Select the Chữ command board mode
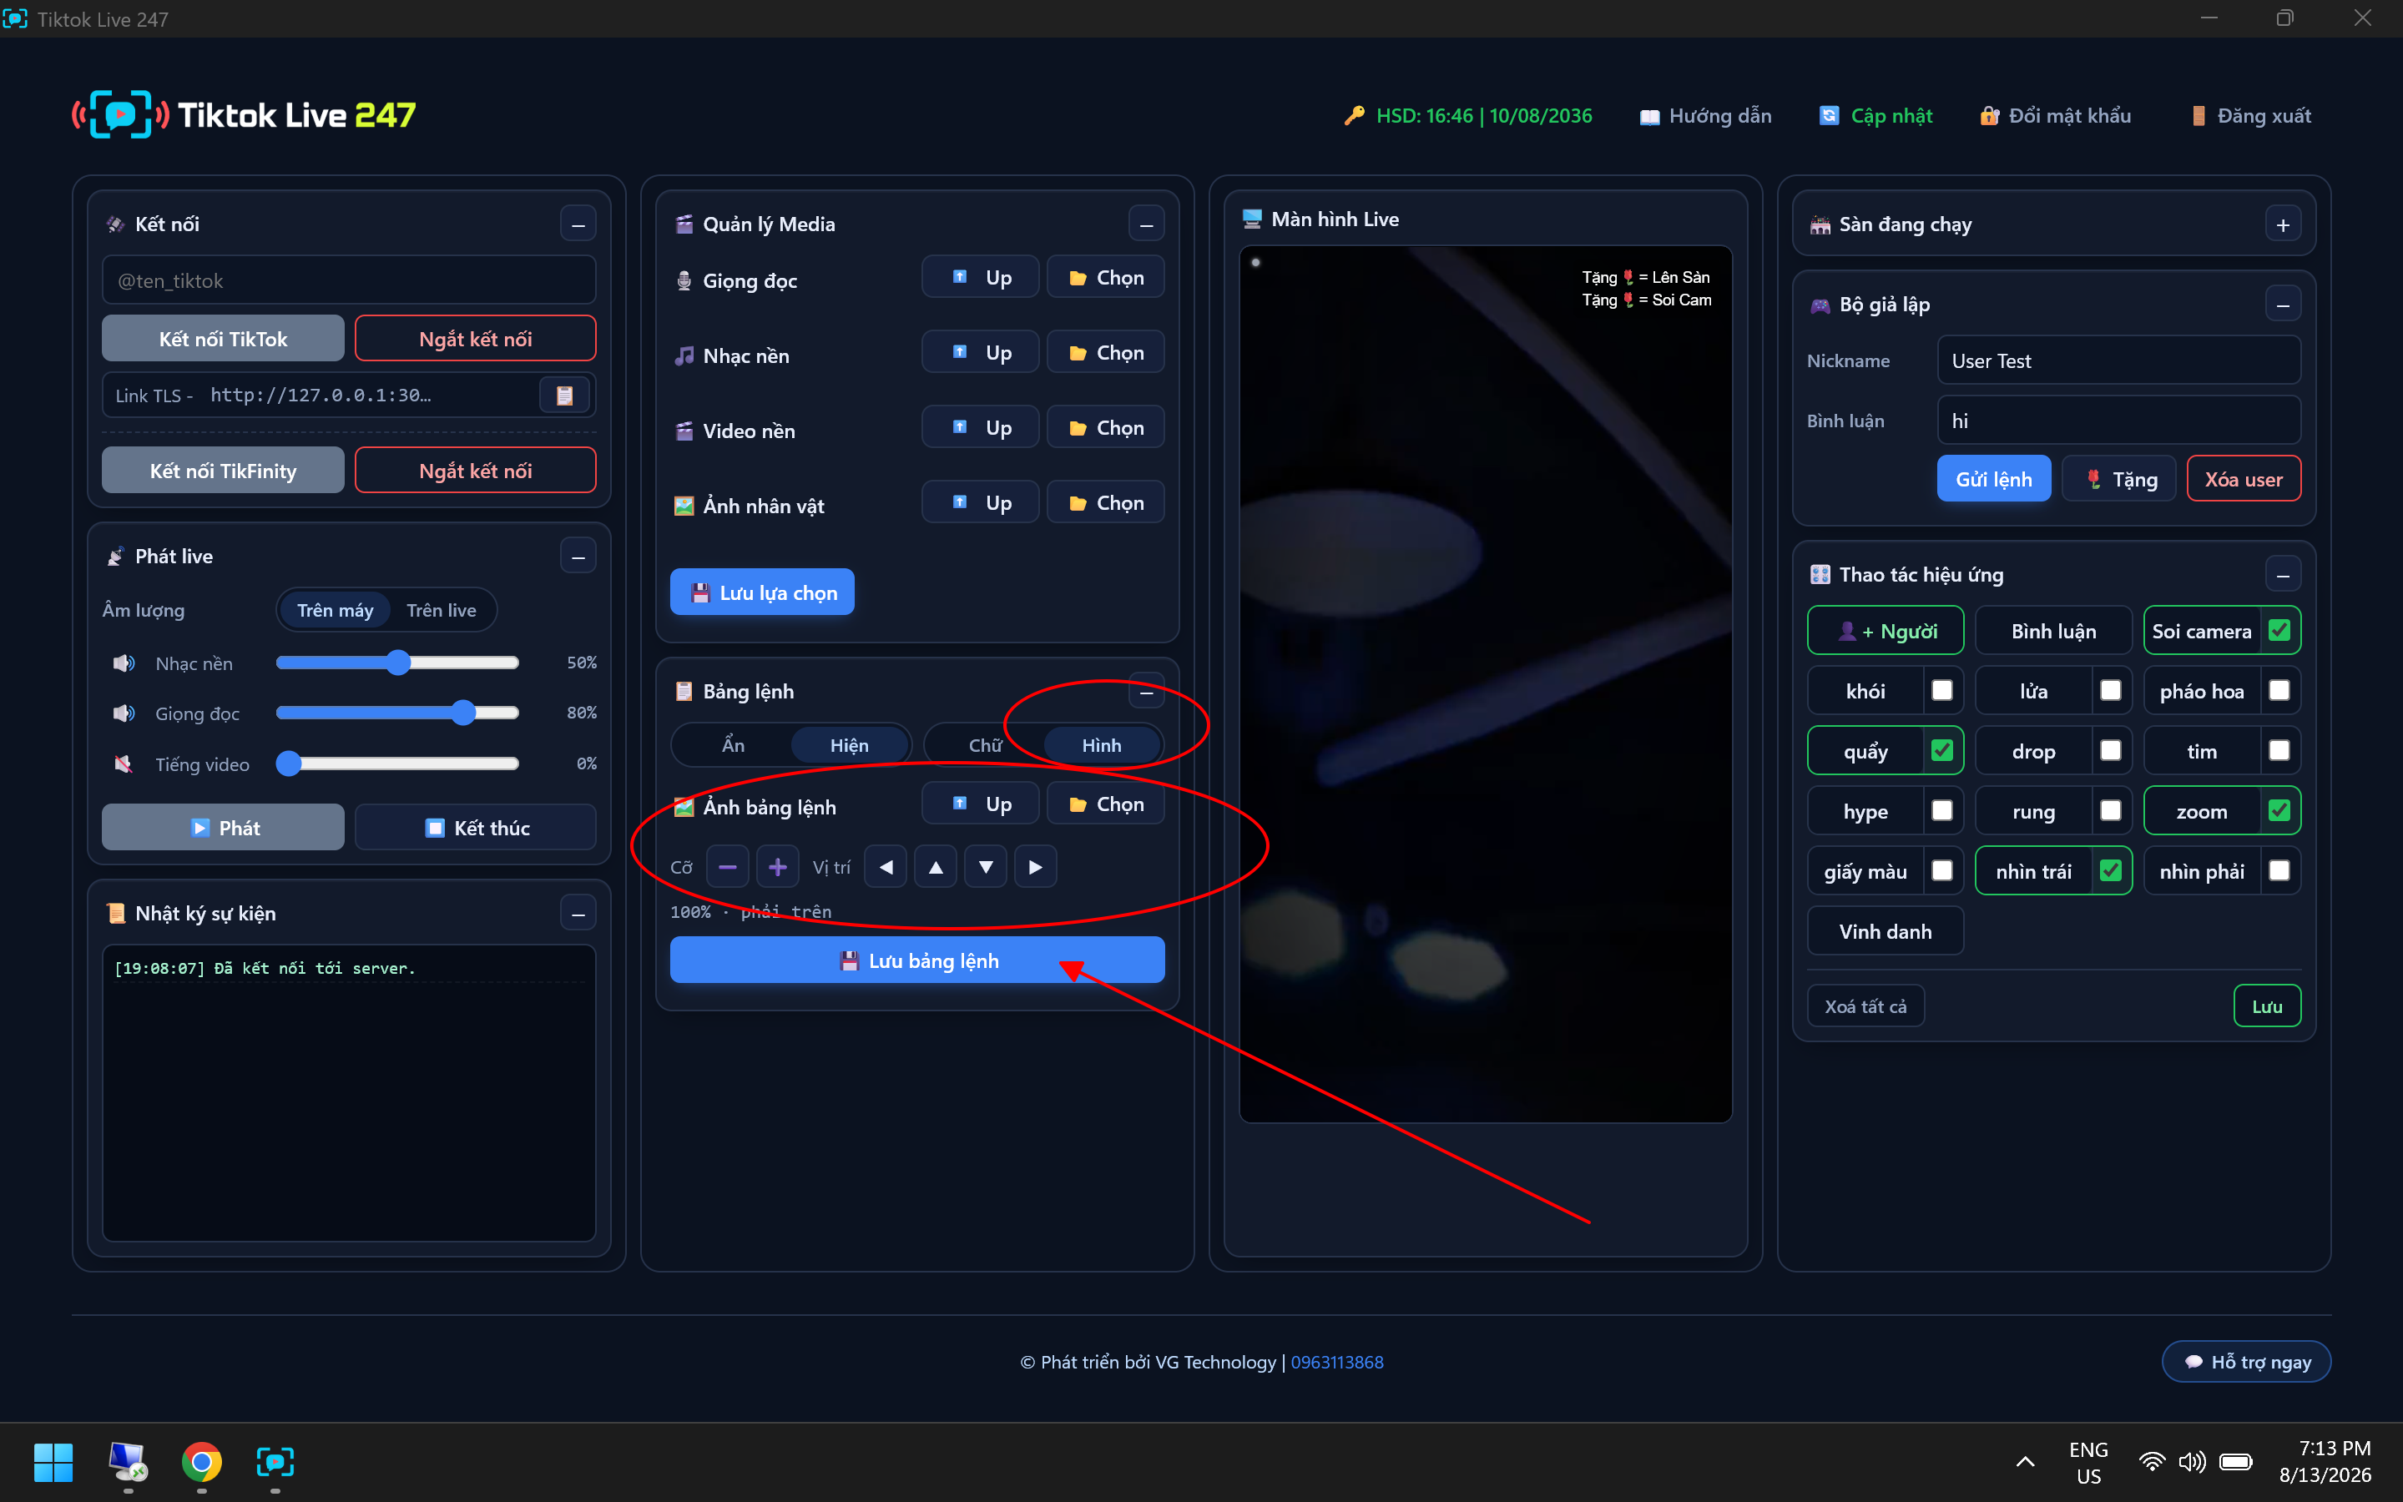This screenshot has width=2403, height=1502. (984, 745)
